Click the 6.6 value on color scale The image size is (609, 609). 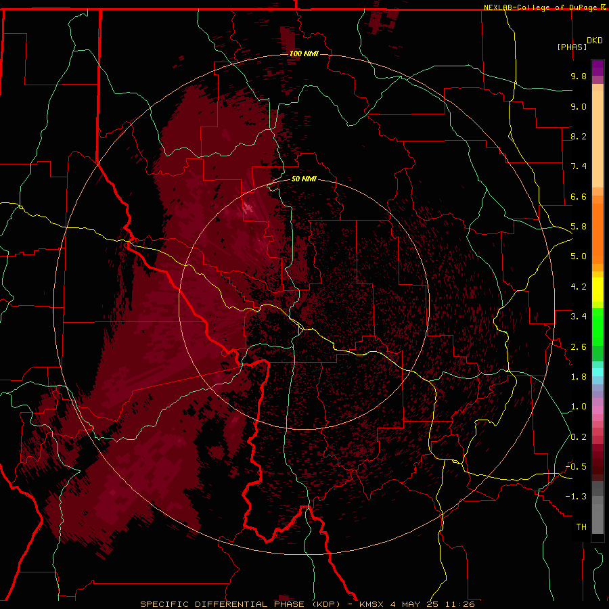(x=579, y=196)
